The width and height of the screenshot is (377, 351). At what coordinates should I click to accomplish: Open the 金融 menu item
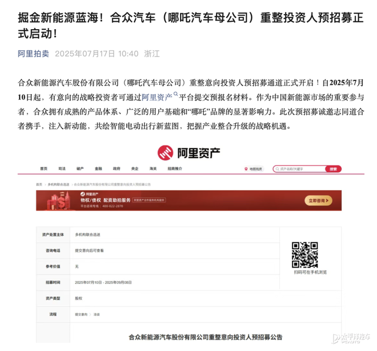pyautogui.click(x=98, y=169)
